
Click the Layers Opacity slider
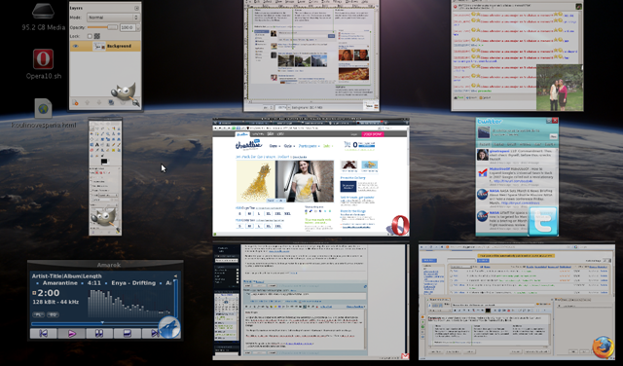tap(102, 27)
